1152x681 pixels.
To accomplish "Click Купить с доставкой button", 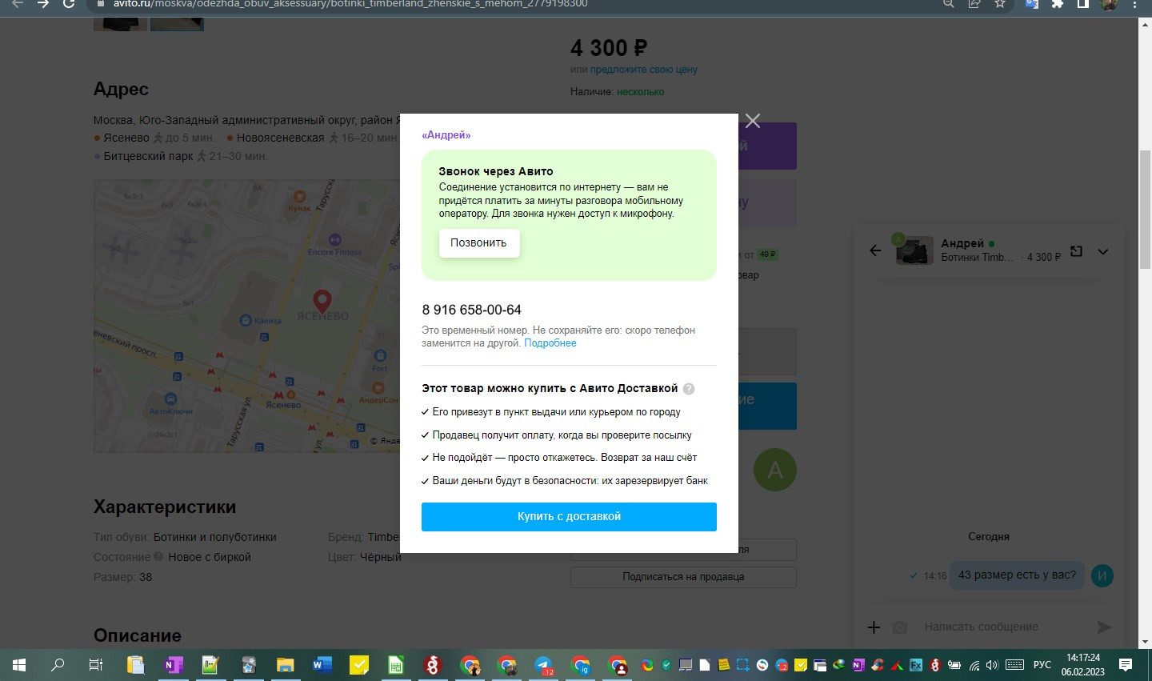I will [569, 517].
